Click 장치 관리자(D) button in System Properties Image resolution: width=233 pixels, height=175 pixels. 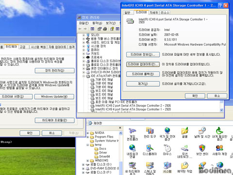(55, 71)
